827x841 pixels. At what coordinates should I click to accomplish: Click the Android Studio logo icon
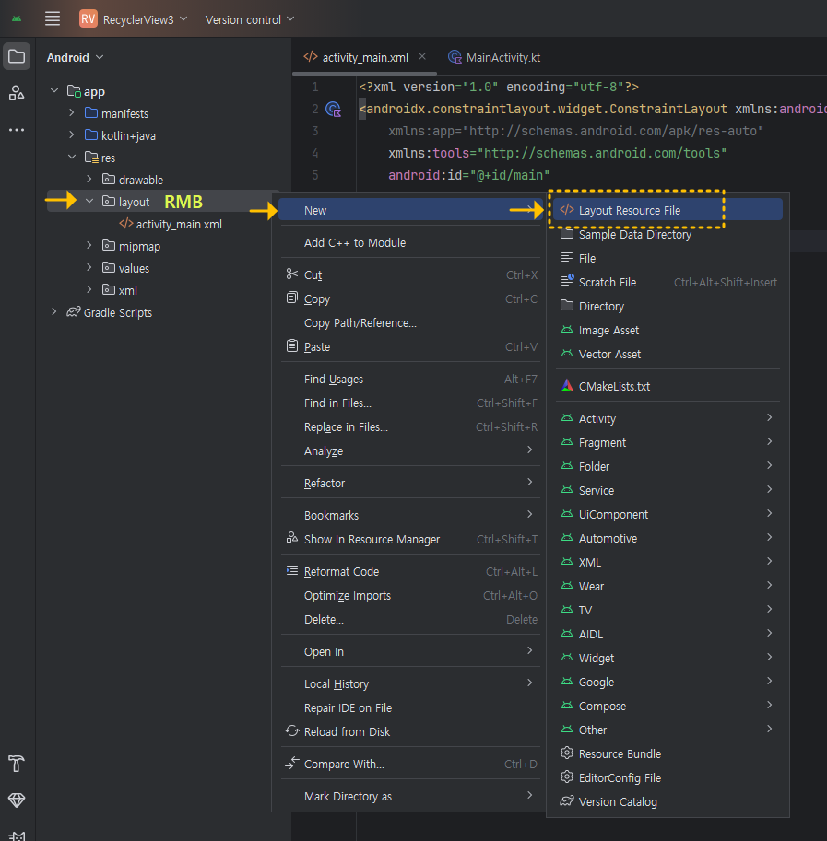point(17,18)
